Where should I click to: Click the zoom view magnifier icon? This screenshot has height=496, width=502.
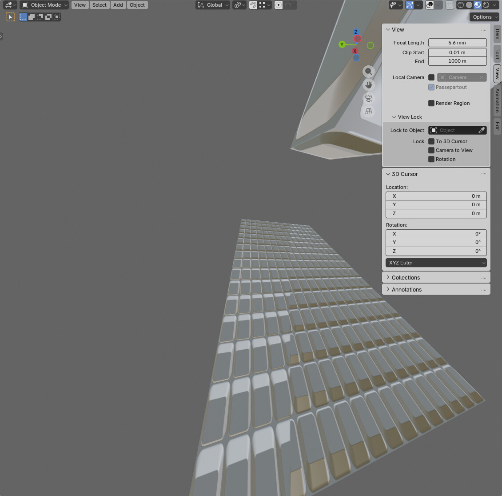point(368,72)
